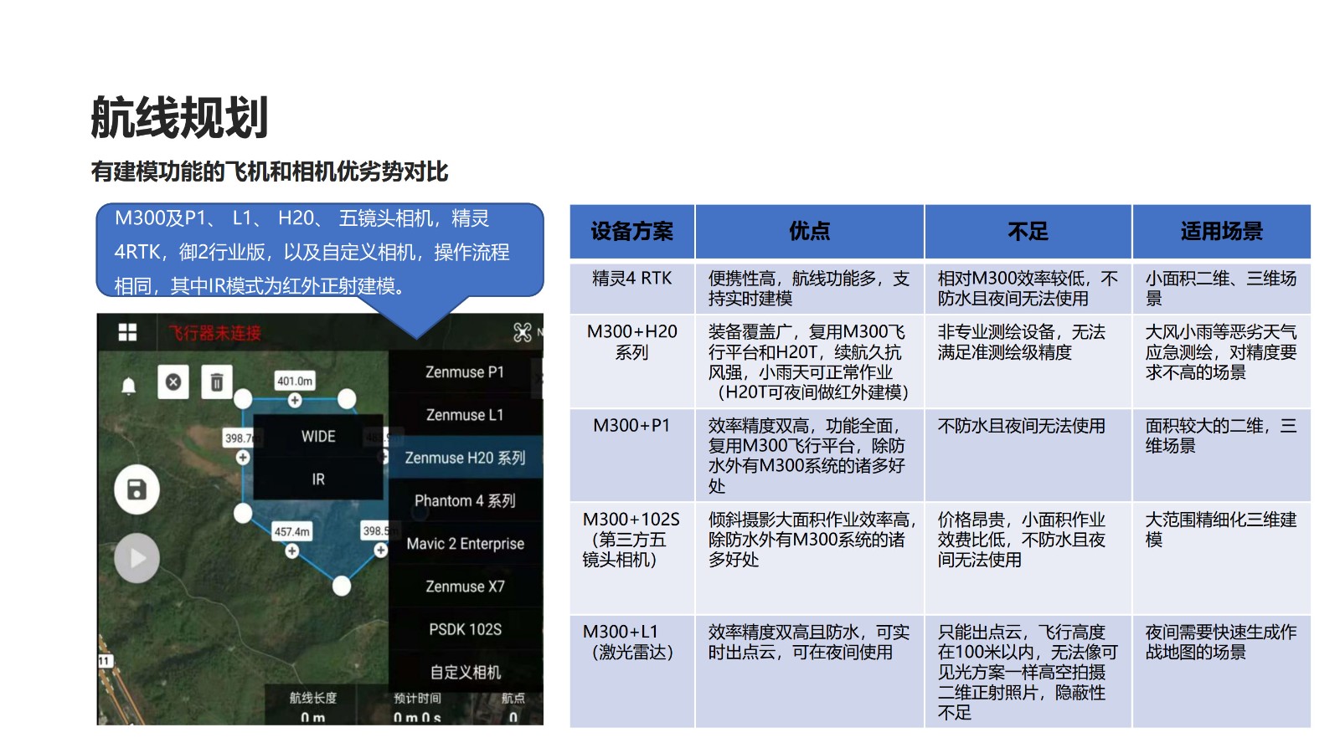Click the plus marker below the 398.7m label
The height and width of the screenshot is (753, 1340).
click(x=243, y=458)
